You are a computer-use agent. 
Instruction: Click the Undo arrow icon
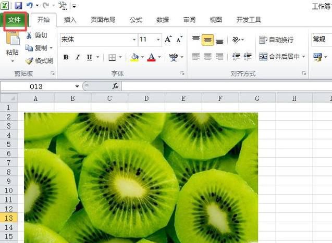[30, 6]
